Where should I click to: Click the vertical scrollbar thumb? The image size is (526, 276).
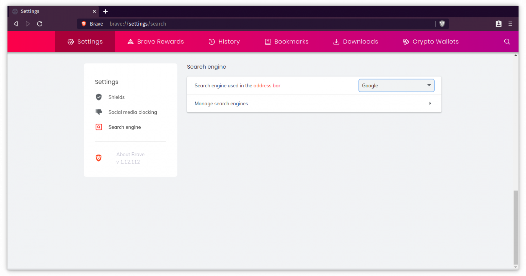[x=515, y=227]
